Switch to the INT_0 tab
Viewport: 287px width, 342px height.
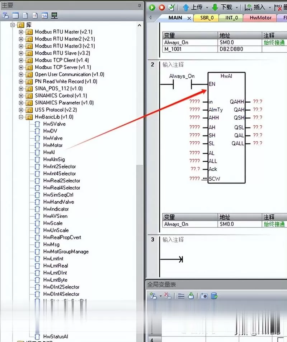tap(231, 18)
